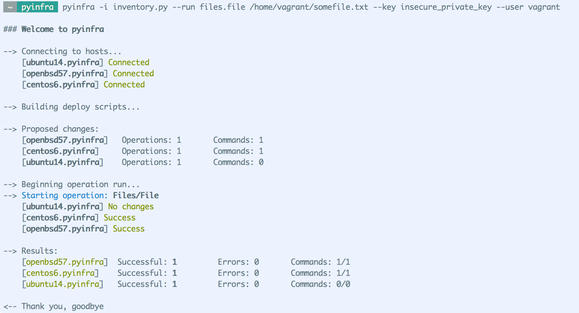Click the 'Commands: 0/0' result for ubuntu14
579x313 pixels.
click(x=320, y=284)
